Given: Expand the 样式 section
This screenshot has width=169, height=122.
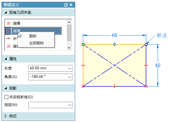Looking at the screenshot, I should pyautogui.click(x=6, y=116).
